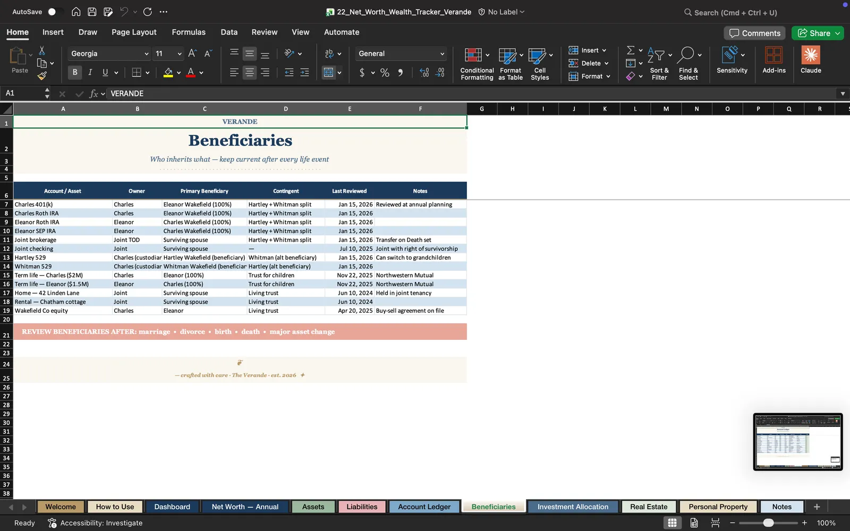Screen dimensions: 850x531
Task: Click the zoom slider handle
Action: [x=768, y=523]
